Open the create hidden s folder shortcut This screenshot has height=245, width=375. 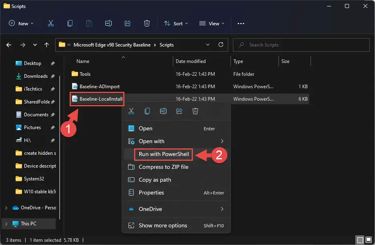point(40,153)
